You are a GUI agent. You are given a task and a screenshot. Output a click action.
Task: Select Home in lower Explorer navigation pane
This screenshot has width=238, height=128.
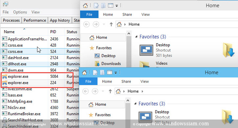click(x=102, y=104)
